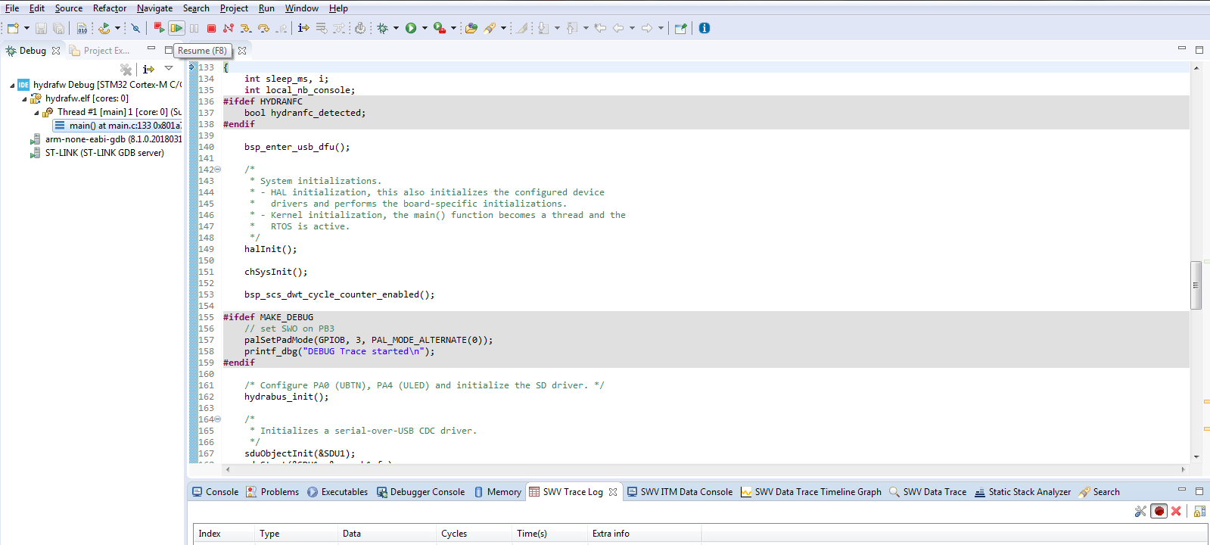This screenshot has height=545, width=1210.
Task: Click the red Terminate stop icon
Action: coord(212,28)
